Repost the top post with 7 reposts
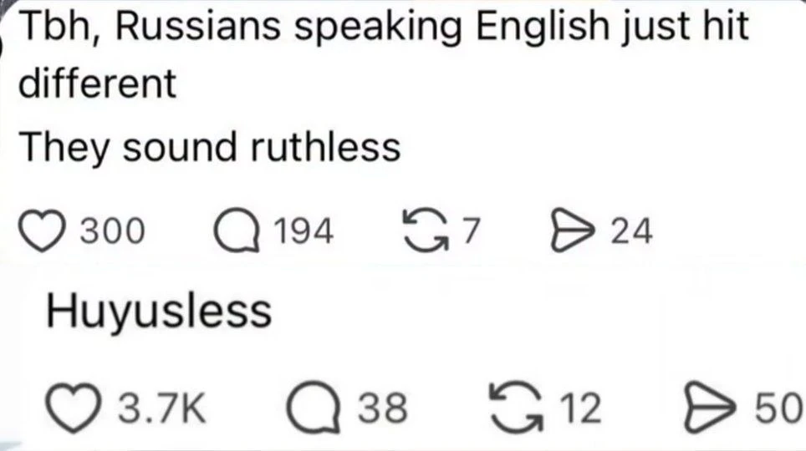 [x=426, y=231]
